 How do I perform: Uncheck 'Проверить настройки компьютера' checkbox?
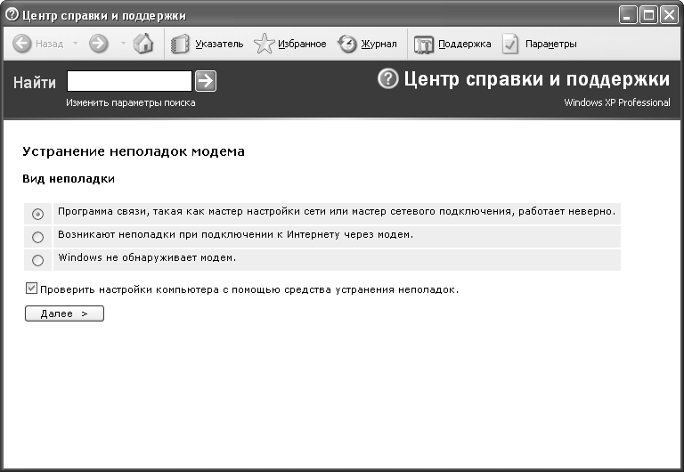tap(32, 289)
